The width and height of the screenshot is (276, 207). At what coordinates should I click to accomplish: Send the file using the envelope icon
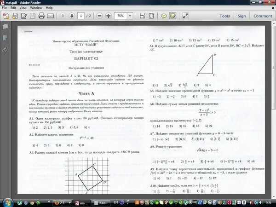point(50,16)
